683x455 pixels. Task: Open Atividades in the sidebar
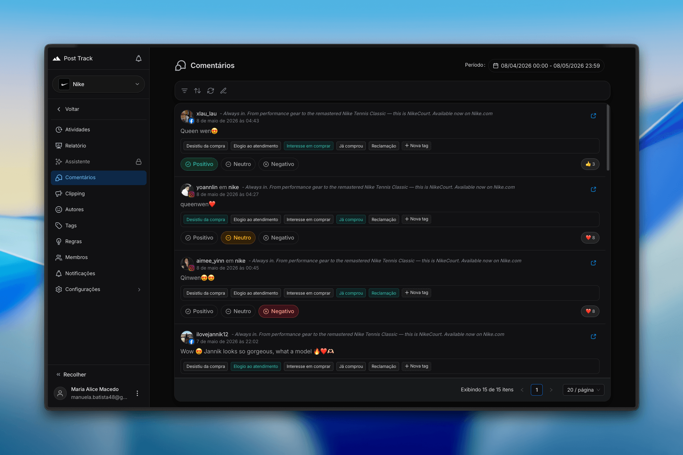point(98,130)
